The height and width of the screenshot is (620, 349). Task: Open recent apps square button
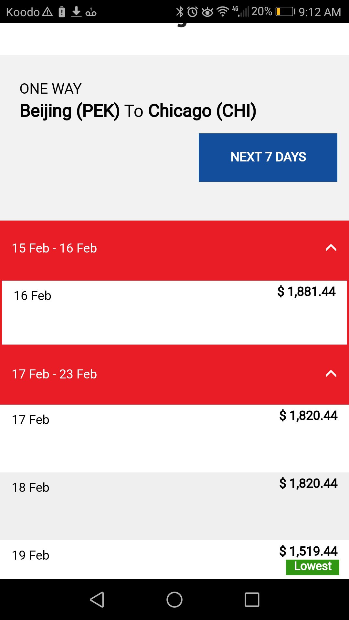point(252,600)
